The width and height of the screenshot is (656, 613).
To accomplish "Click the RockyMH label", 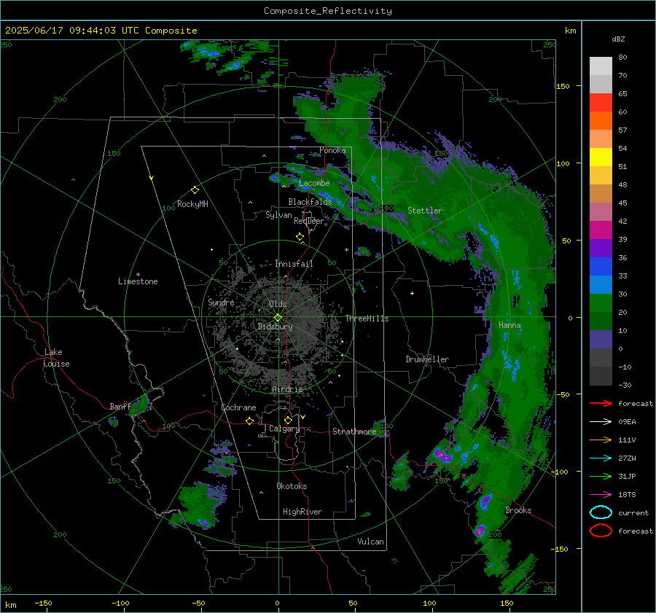I will [192, 204].
